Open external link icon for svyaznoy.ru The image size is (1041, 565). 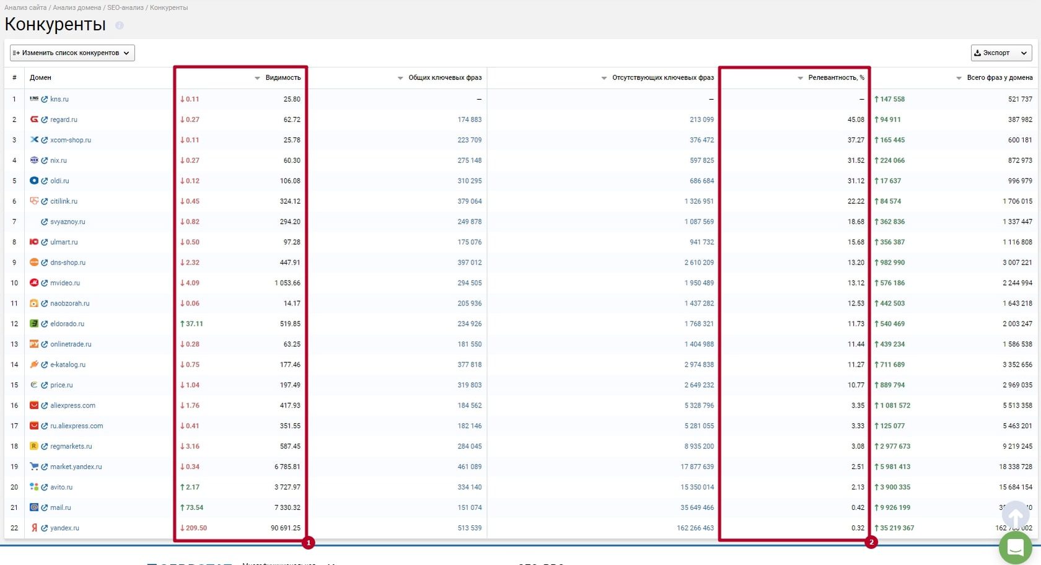[x=45, y=222]
